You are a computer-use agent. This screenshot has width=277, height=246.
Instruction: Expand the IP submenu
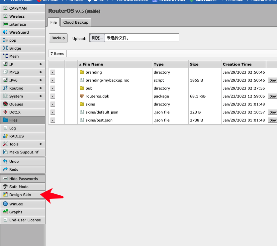pos(41,64)
